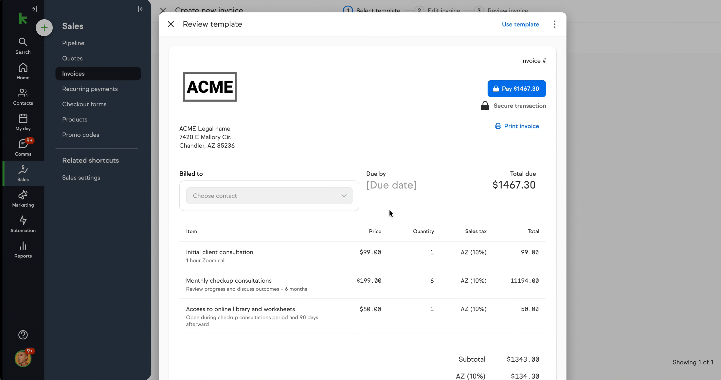The height and width of the screenshot is (380, 721).
Task: Open Pipeline in Sales menu
Action: tap(73, 43)
